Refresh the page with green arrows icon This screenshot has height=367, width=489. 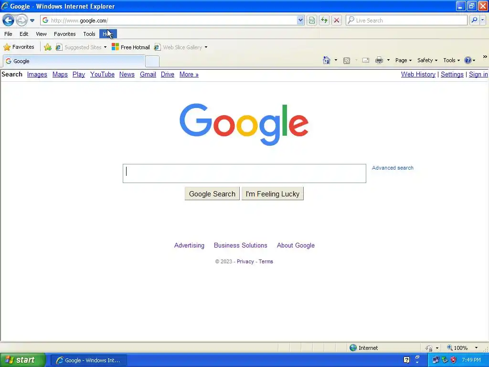pos(324,20)
